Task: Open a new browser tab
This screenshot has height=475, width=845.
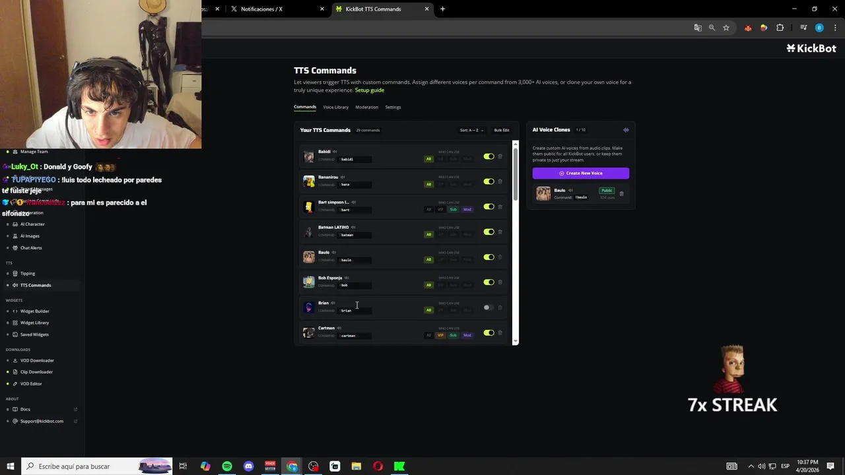Action: (442, 9)
